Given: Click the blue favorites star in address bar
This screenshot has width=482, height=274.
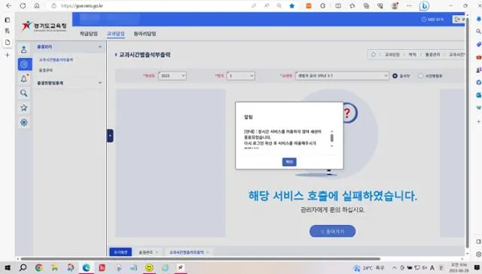Looking at the screenshot, I should coord(291,6).
